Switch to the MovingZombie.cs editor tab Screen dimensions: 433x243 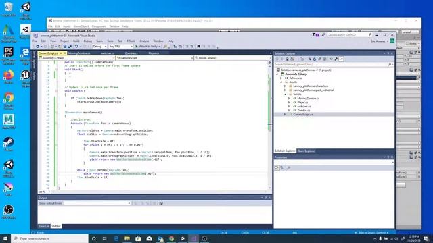(79, 53)
